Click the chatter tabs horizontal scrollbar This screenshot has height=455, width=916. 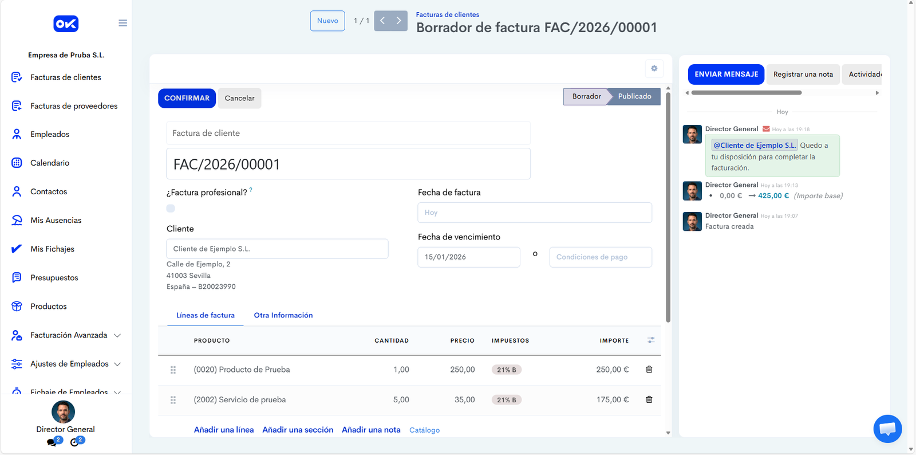coord(746,92)
